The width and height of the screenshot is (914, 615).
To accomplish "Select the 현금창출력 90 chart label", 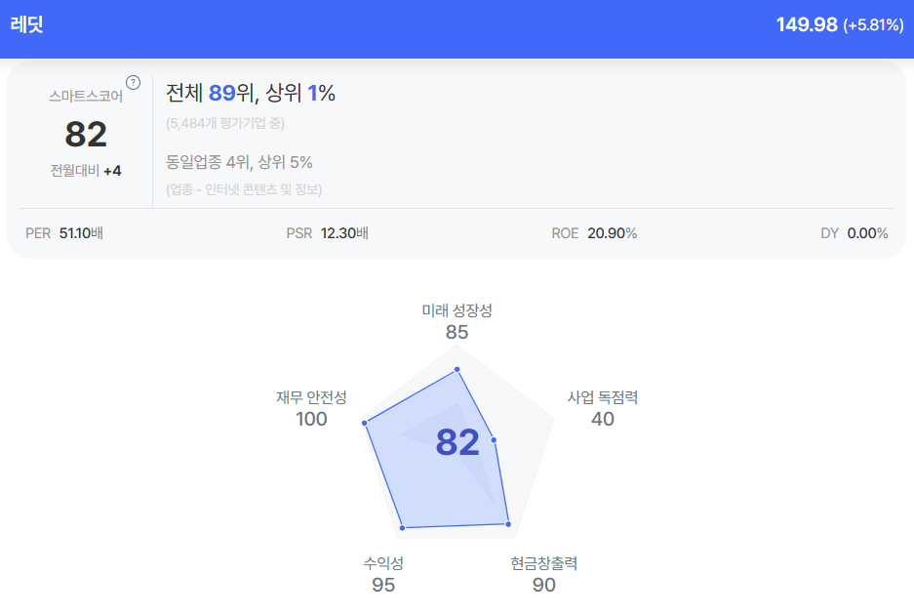I will pos(543,574).
